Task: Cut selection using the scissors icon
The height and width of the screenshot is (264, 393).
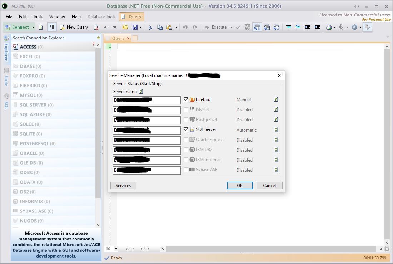Action: (150, 27)
